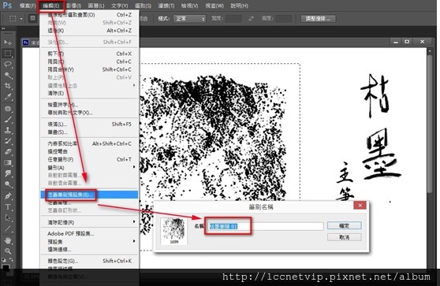Open the 影像(I) menu

click(74, 6)
